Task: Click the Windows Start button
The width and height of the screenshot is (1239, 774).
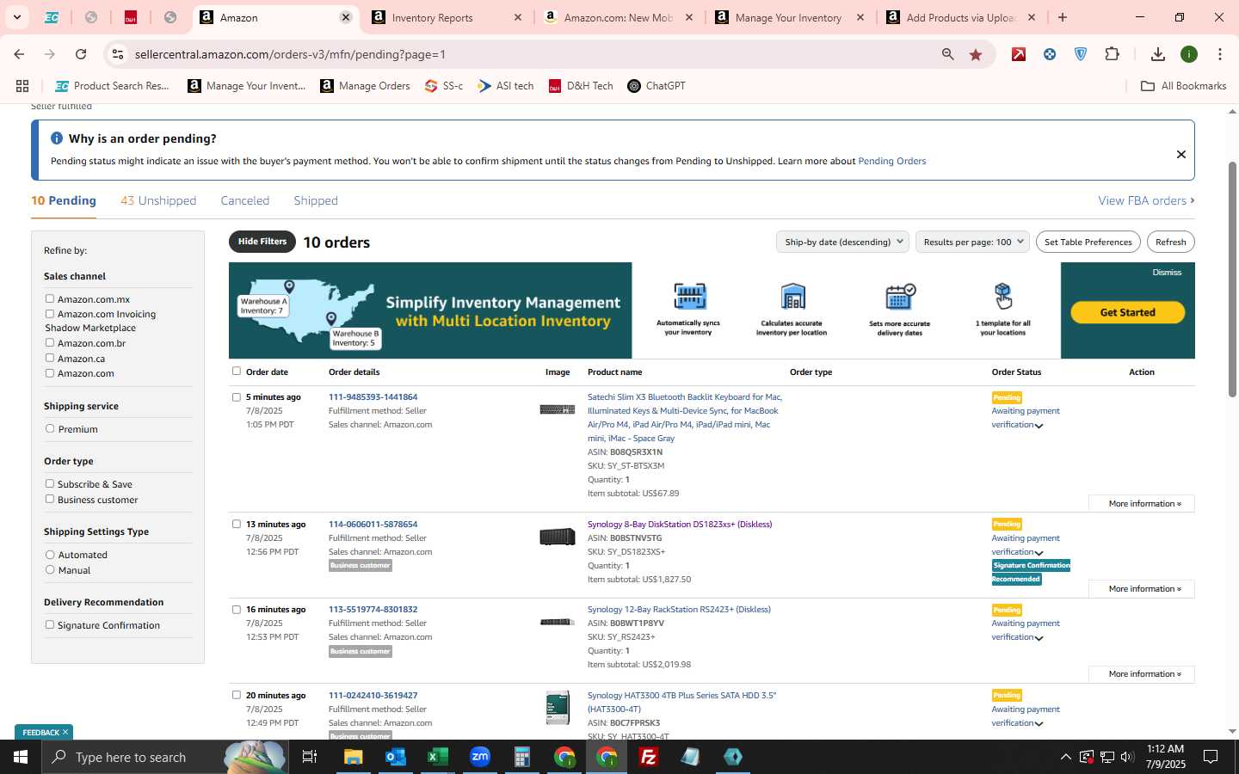Action: point(21,757)
